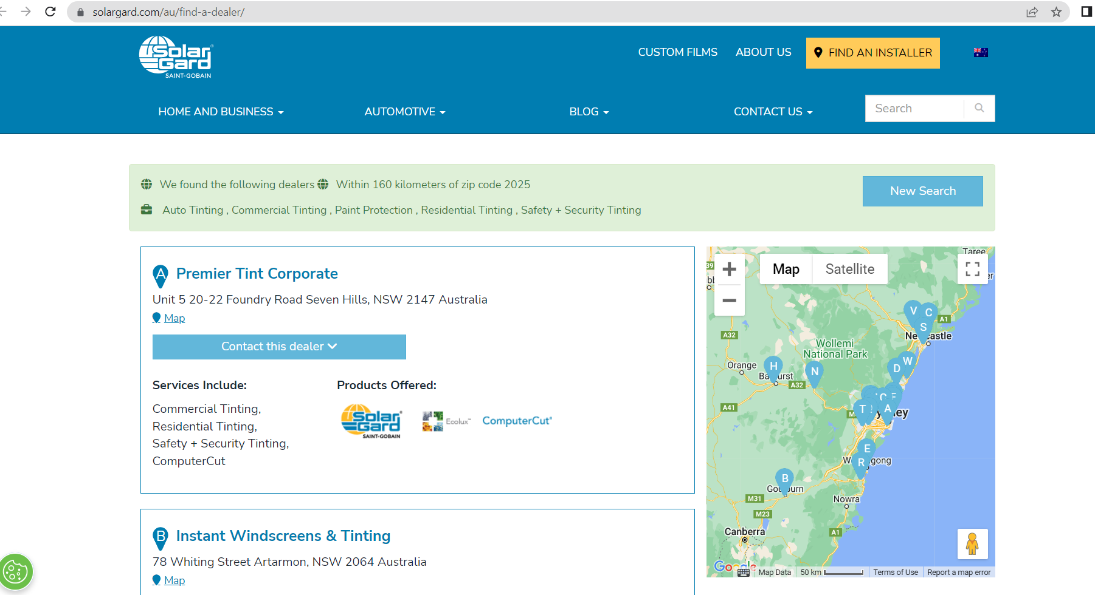This screenshot has height=595, width=1095.
Task: View site information via the padlock icon
Action: pos(80,12)
